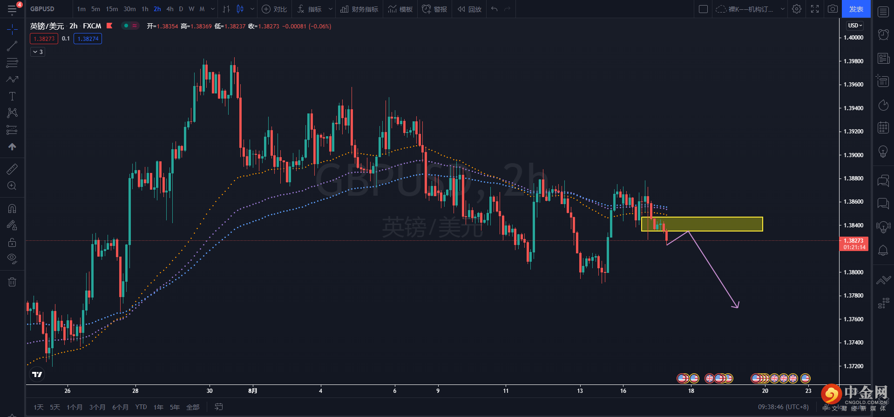The image size is (894, 417).
Task: Redo the chart action
Action: click(x=508, y=9)
